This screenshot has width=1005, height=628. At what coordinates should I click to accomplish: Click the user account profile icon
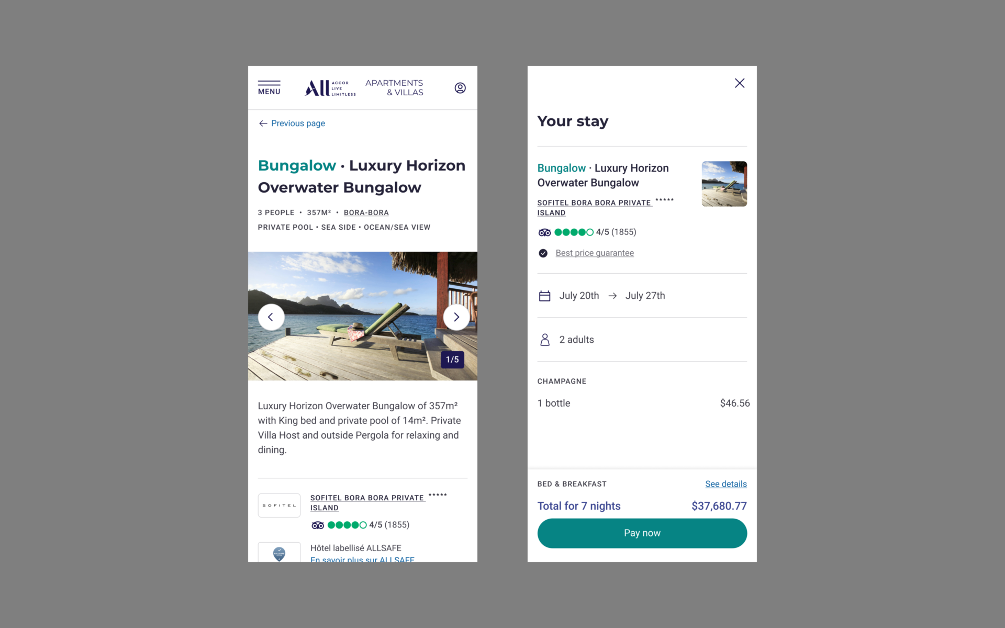click(460, 88)
